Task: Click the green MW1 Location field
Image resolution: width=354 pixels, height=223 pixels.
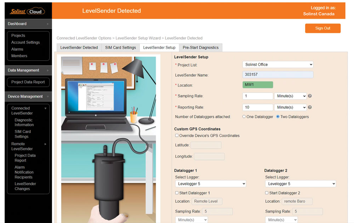Action: click(x=258, y=85)
